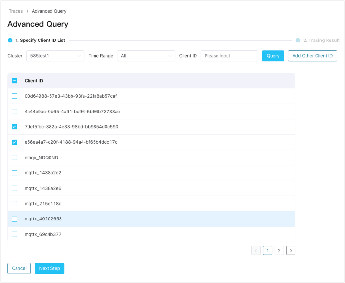The height and width of the screenshot is (283, 345).
Task: Click Add Other Client ID
Action: coord(312,56)
